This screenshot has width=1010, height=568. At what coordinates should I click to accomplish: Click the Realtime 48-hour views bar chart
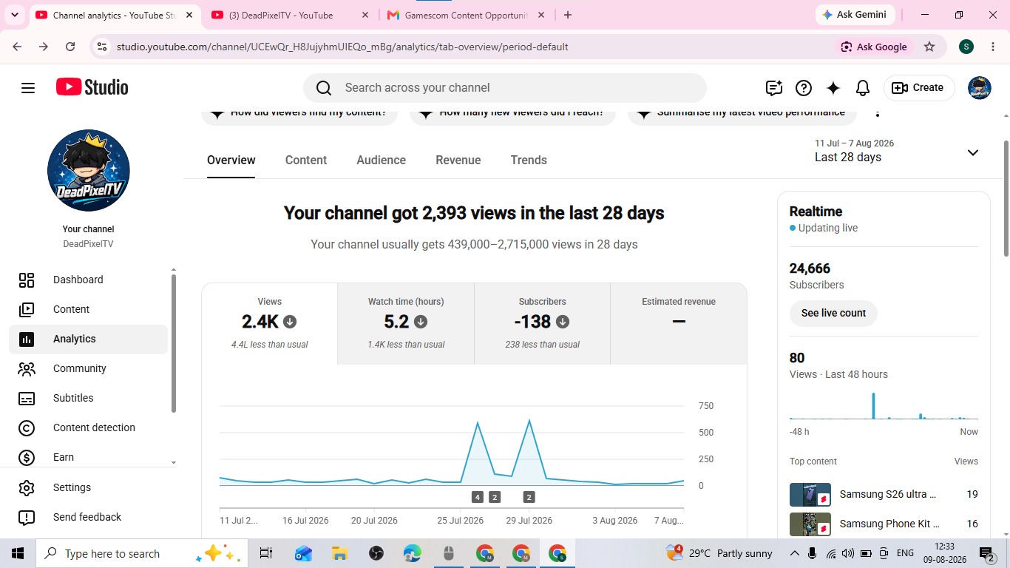pos(884,406)
